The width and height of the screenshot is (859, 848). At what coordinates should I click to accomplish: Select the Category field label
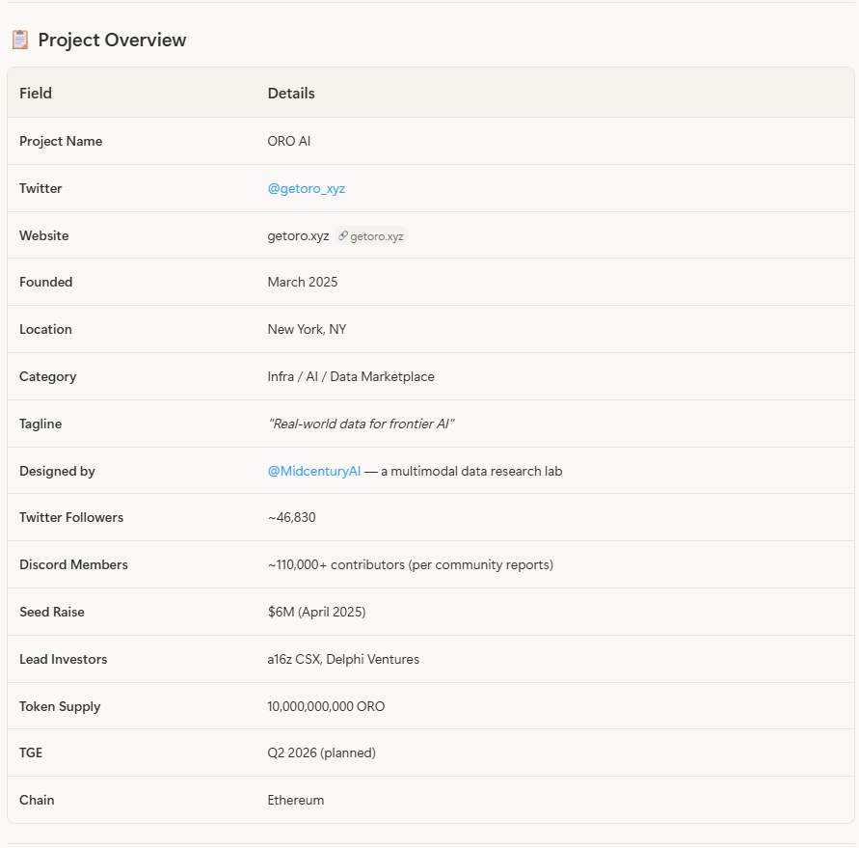pos(47,376)
